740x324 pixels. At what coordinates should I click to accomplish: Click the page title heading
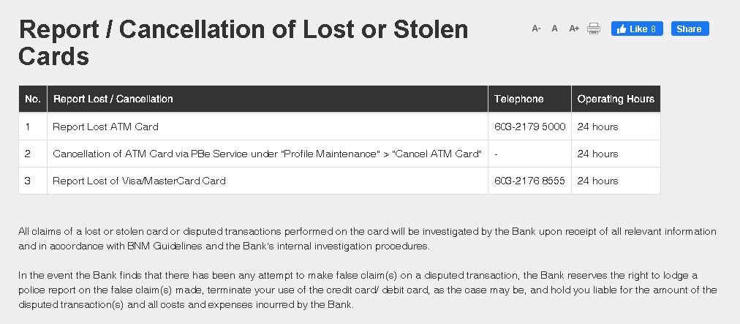pyautogui.click(x=243, y=42)
